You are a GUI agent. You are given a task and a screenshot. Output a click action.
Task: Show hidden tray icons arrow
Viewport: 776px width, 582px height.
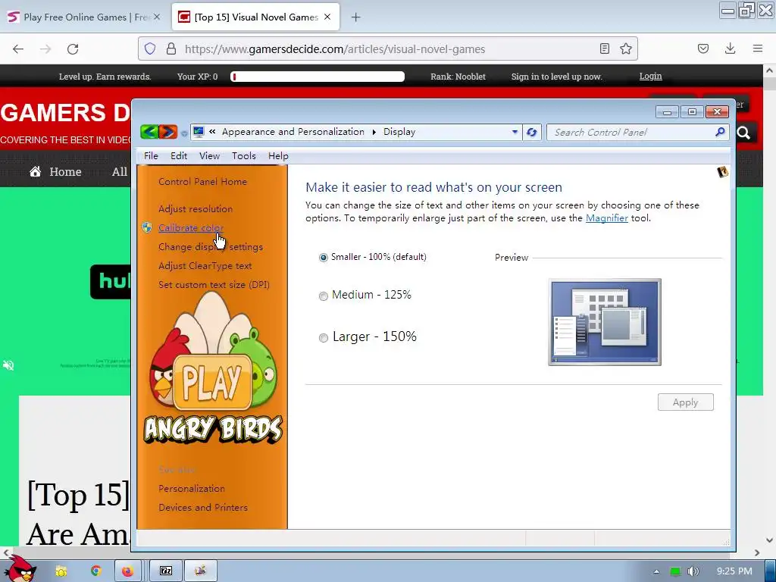click(x=656, y=571)
